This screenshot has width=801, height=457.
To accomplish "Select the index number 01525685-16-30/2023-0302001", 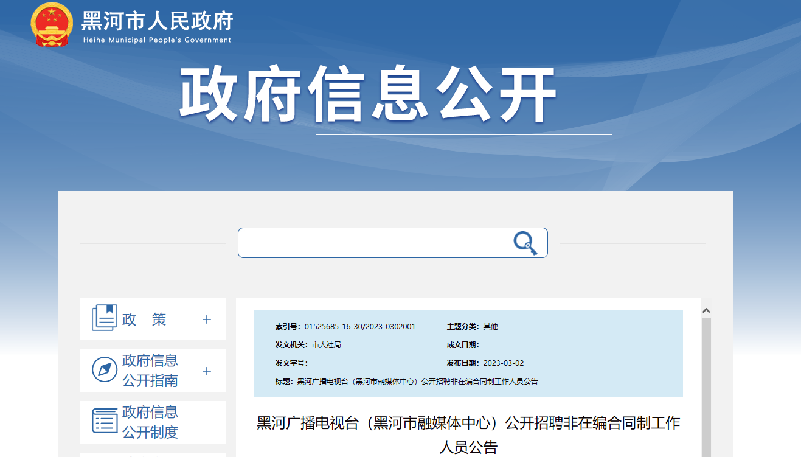I will pyautogui.click(x=359, y=327).
